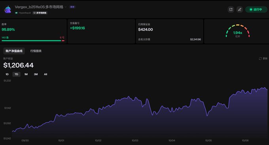Select the All time range
Viewport: 269px width, 145px height.
tap(45, 74)
